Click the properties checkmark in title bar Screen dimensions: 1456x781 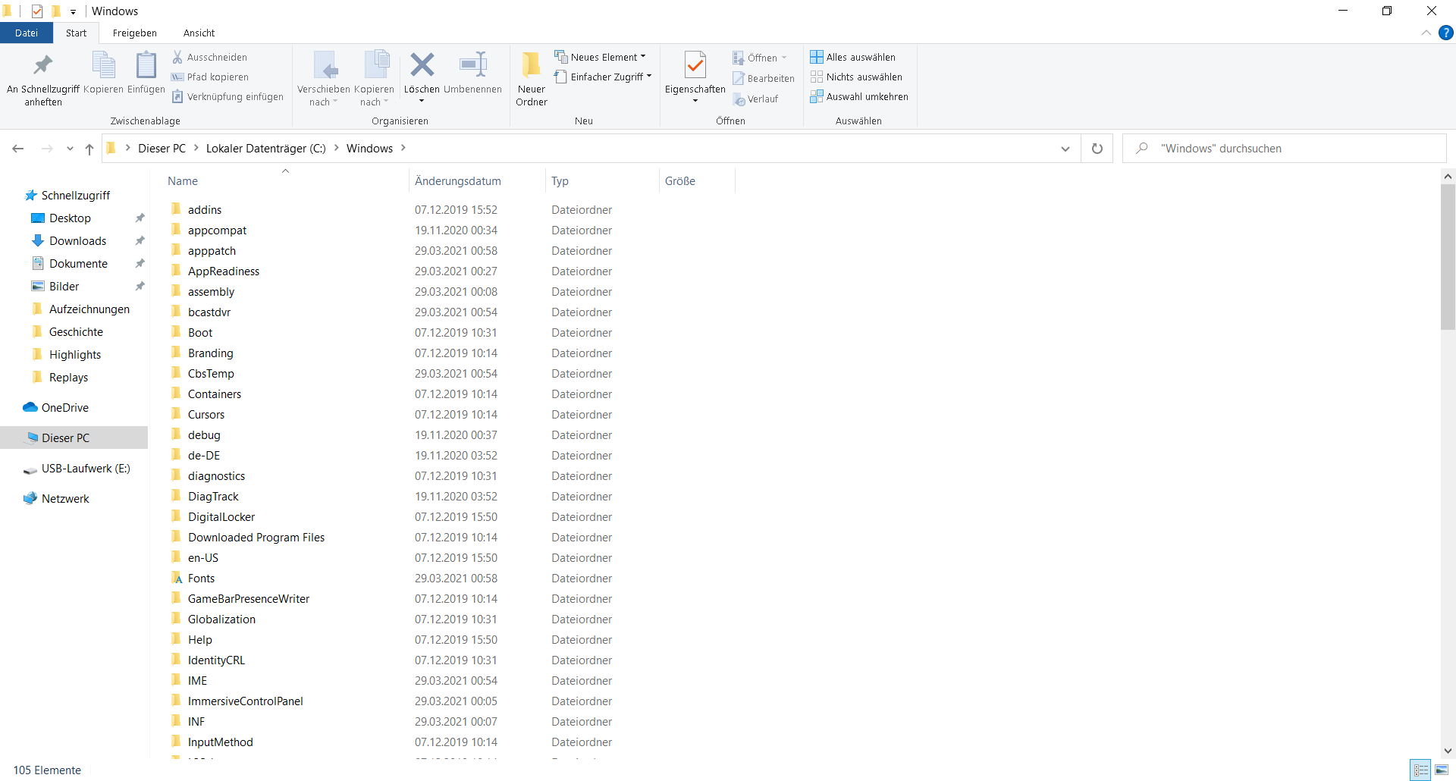coord(37,11)
